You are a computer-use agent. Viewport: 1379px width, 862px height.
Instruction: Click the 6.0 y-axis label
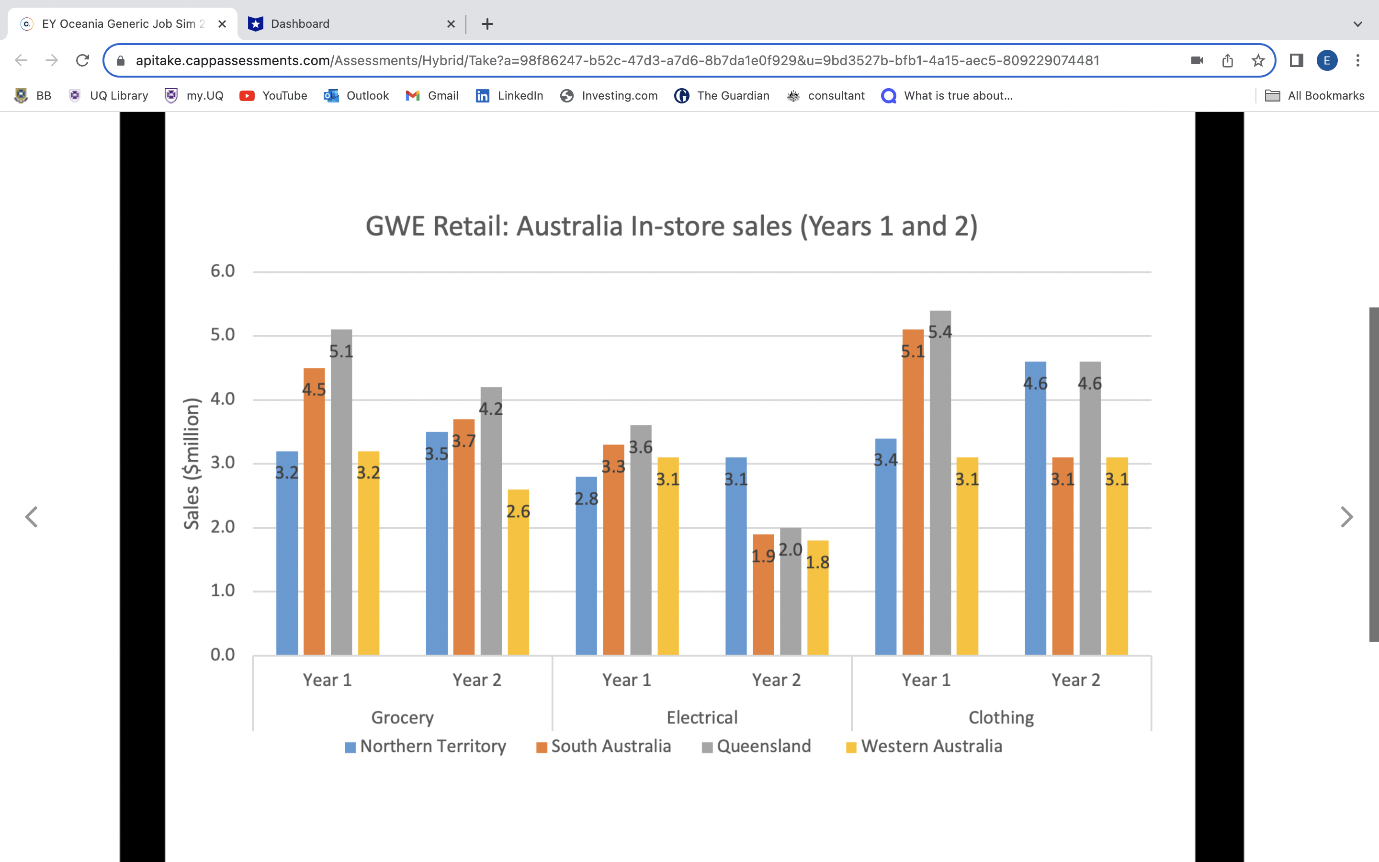tap(223, 271)
